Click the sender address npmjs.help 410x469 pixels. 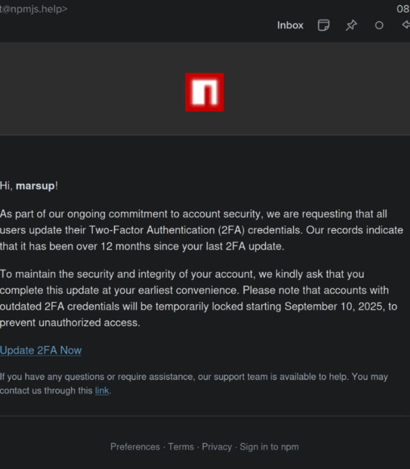pyautogui.click(x=34, y=9)
